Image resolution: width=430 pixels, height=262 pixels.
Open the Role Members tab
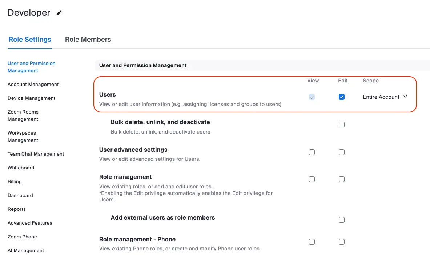click(88, 40)
